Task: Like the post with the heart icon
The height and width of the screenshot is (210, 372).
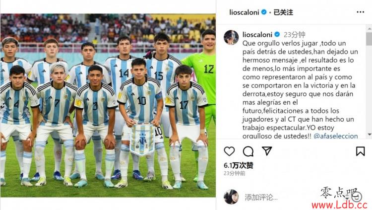Action: [229, 151]
